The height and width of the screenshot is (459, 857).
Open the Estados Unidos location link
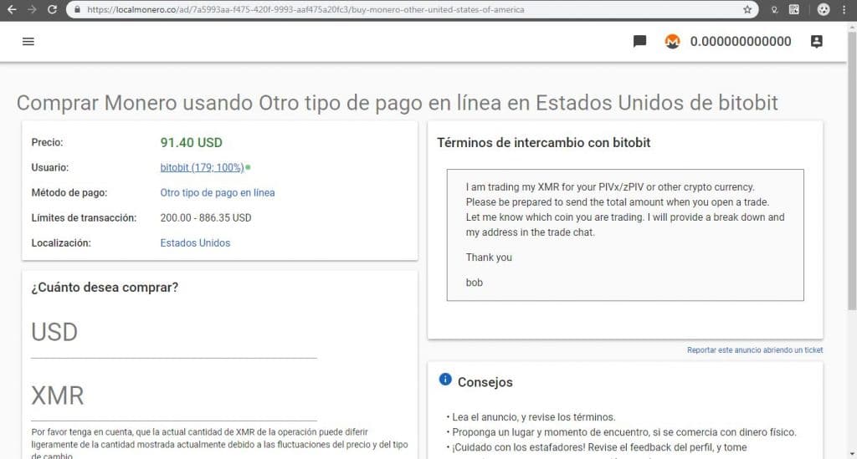pyautogui.click(x=195, y=242)
